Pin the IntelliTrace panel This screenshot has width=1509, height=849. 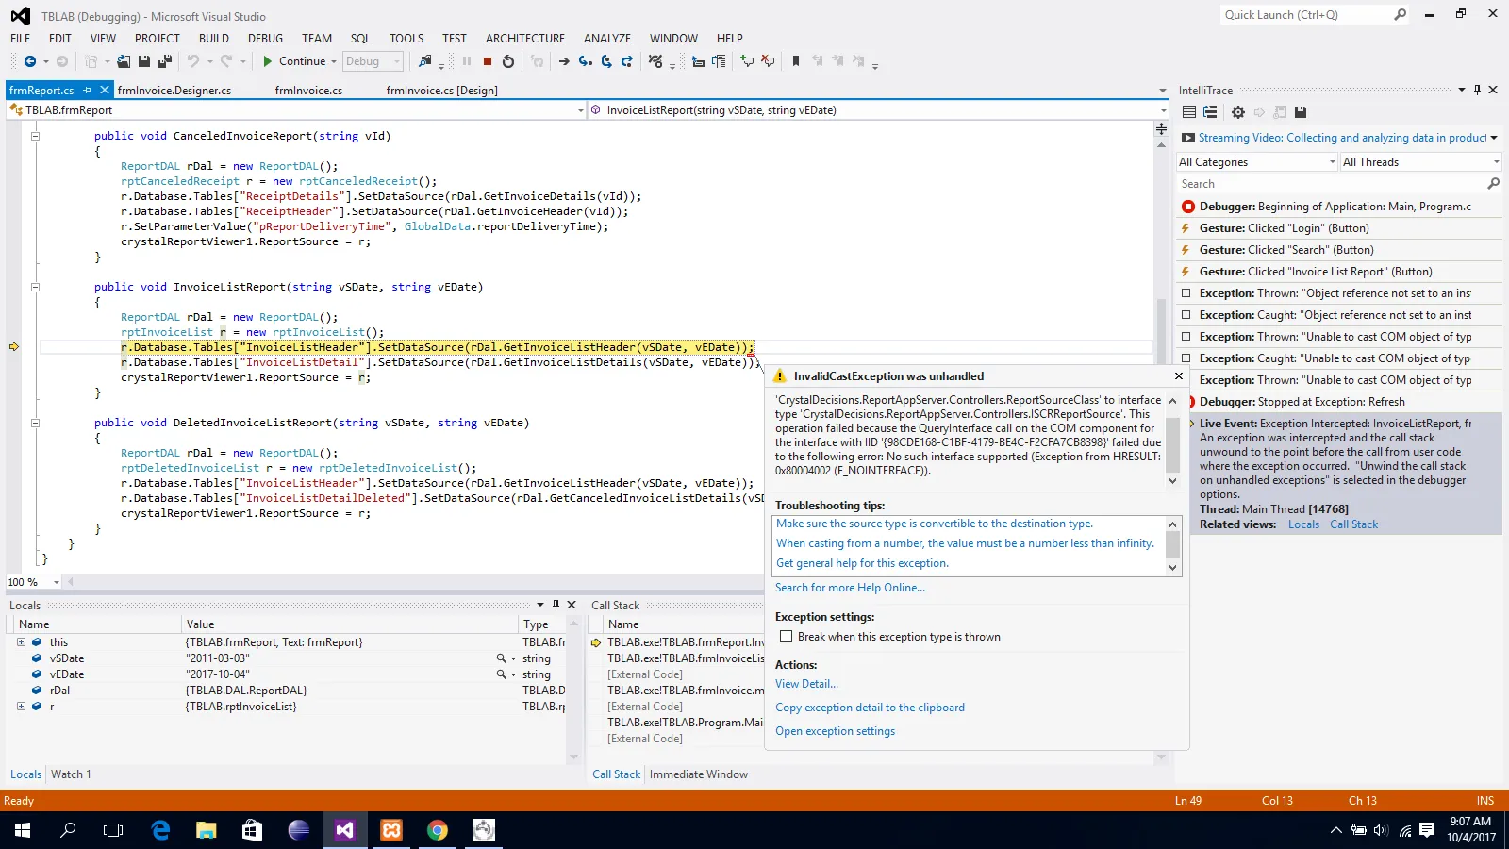tap(1477, 90)
